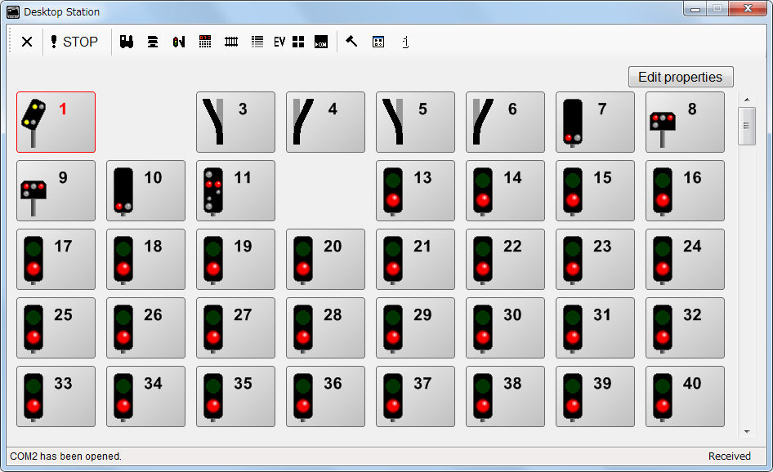
Task: Toggle dwarf signal accessory 7
Action: [x=595, y=122]
